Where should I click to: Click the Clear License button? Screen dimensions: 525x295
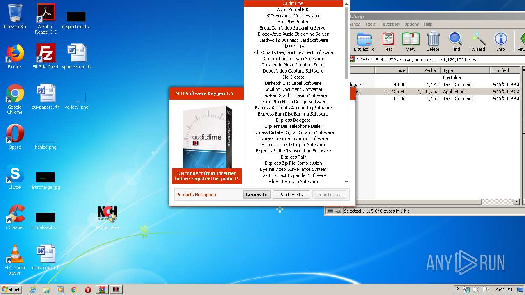click(x=329, y=195)
